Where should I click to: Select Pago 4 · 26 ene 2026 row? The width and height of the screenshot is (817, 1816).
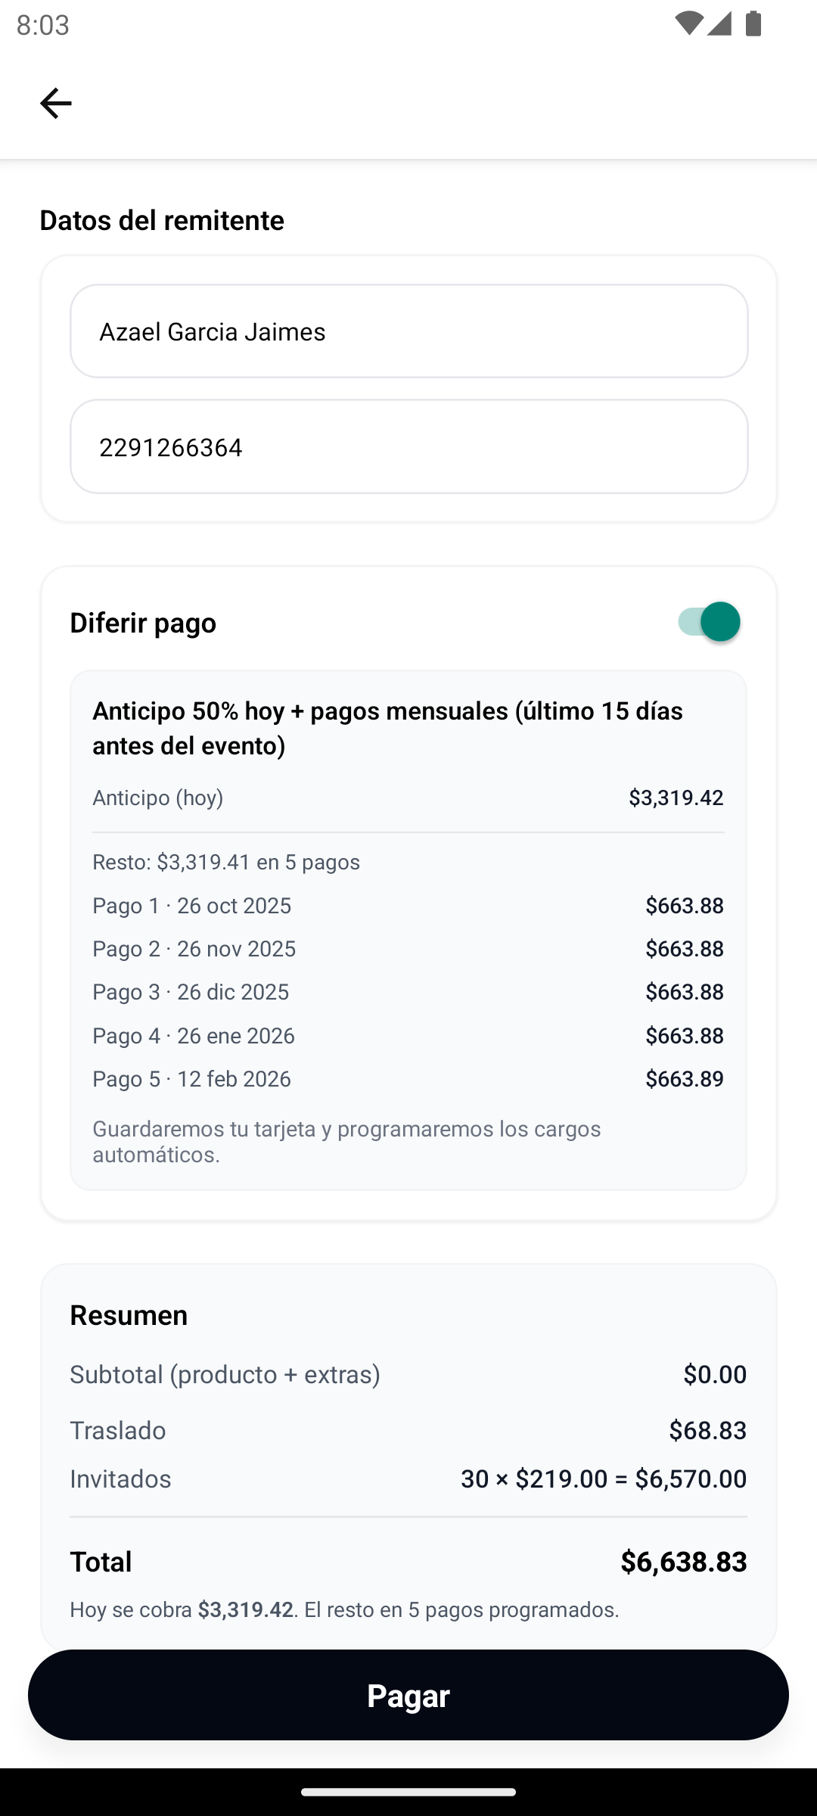click(408, 1036)
